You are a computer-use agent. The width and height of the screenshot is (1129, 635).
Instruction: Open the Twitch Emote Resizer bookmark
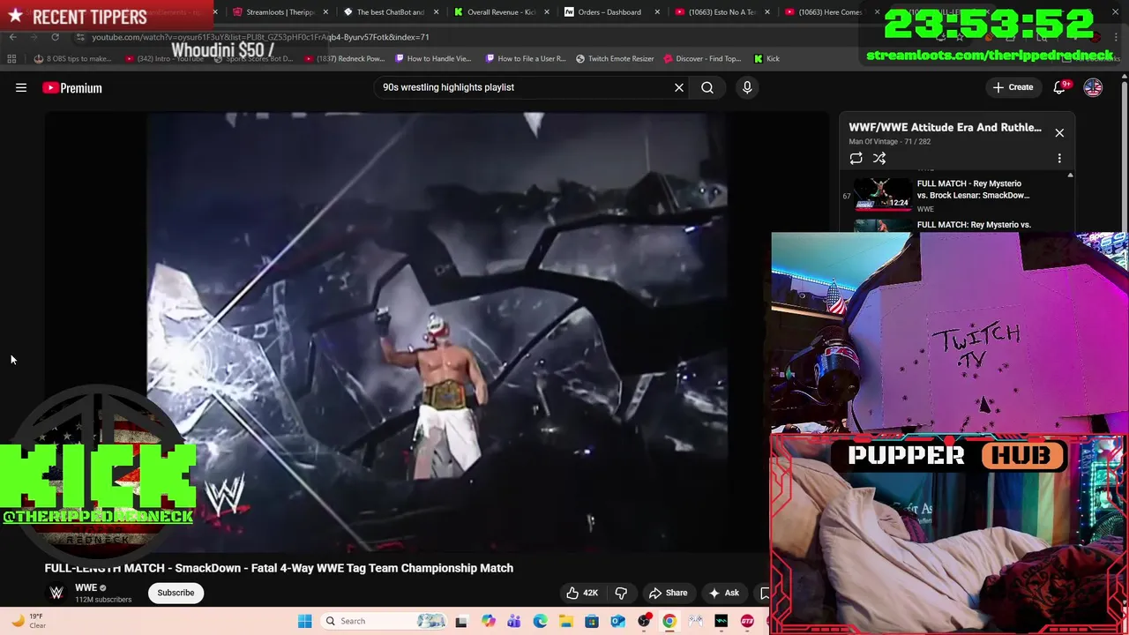[x=615, y=59]
